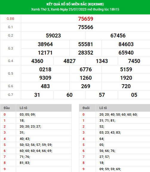Select G.6 number 269
This screenshot has width=150, height=172.
click(x=85, y=86)
